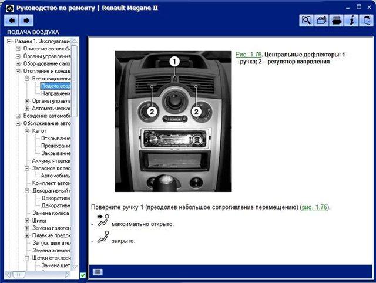Open the Направление tree item
The image size is (376, 283).
56,93
